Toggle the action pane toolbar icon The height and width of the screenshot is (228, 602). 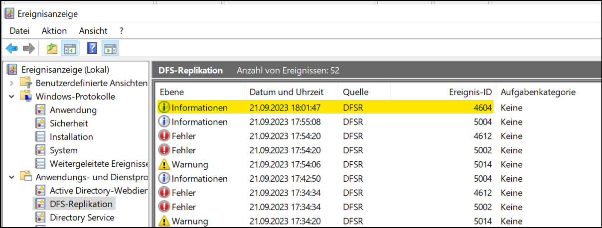pyautogui.click(x=110, y=48)
